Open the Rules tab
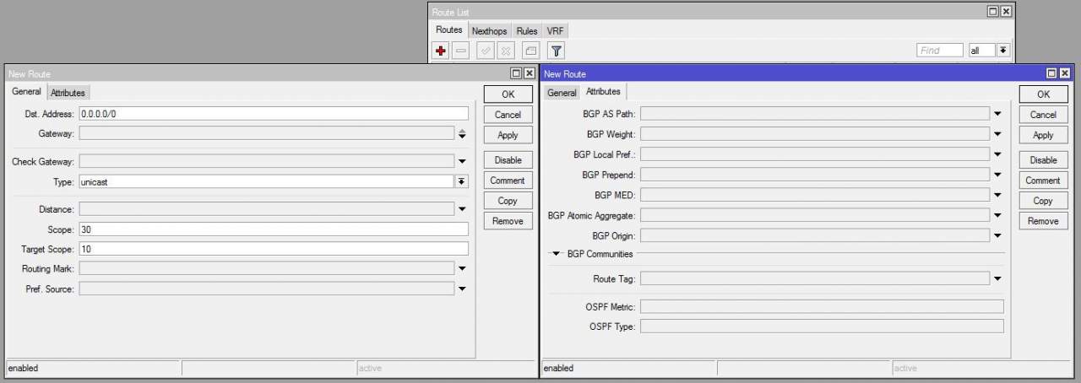This screenshot has width=1081, height=383. (527, 31)
